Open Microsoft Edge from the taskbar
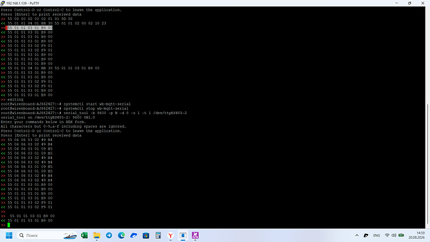This screenshot has width=430, height=242. [x=122, y=235]
